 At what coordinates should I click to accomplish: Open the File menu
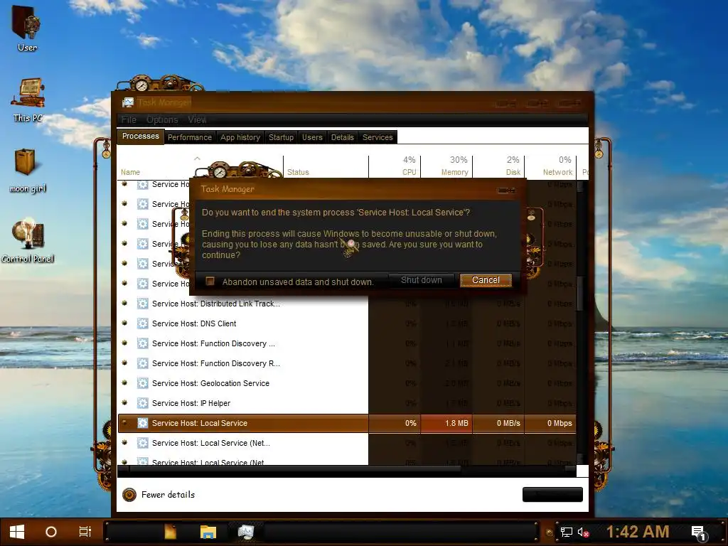(129, 119)
